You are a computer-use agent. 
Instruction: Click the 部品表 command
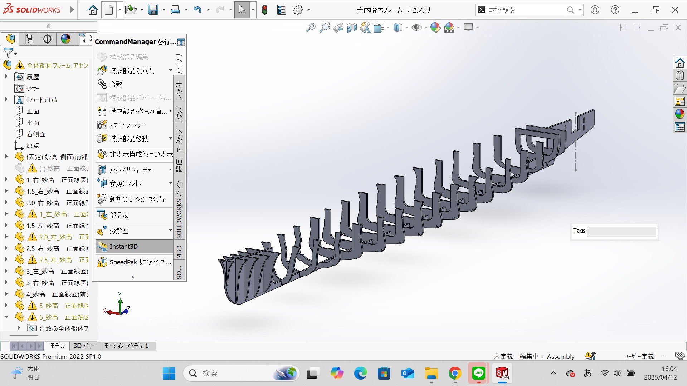coord(113,215)
